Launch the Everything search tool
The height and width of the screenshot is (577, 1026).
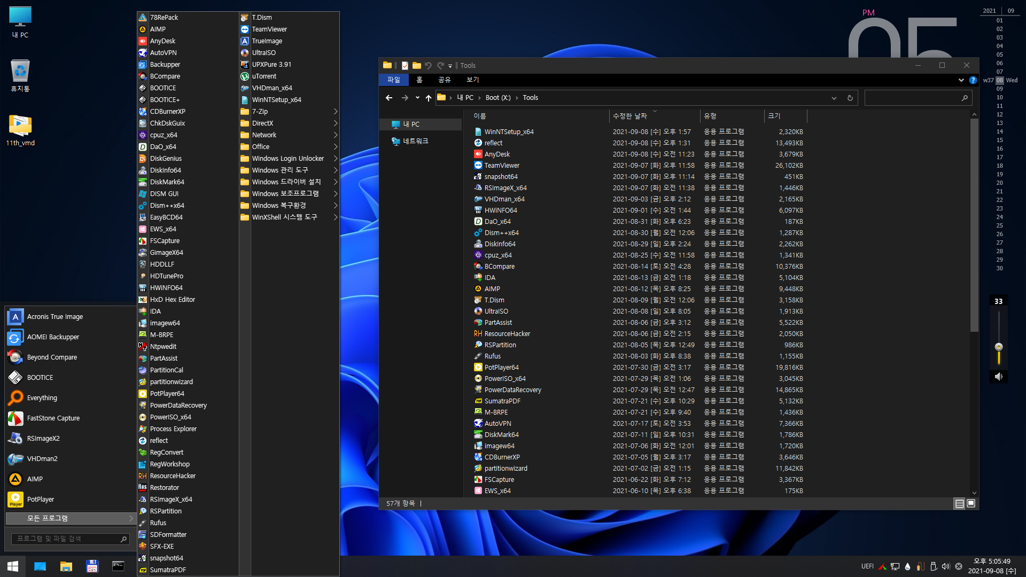[69, 398]
